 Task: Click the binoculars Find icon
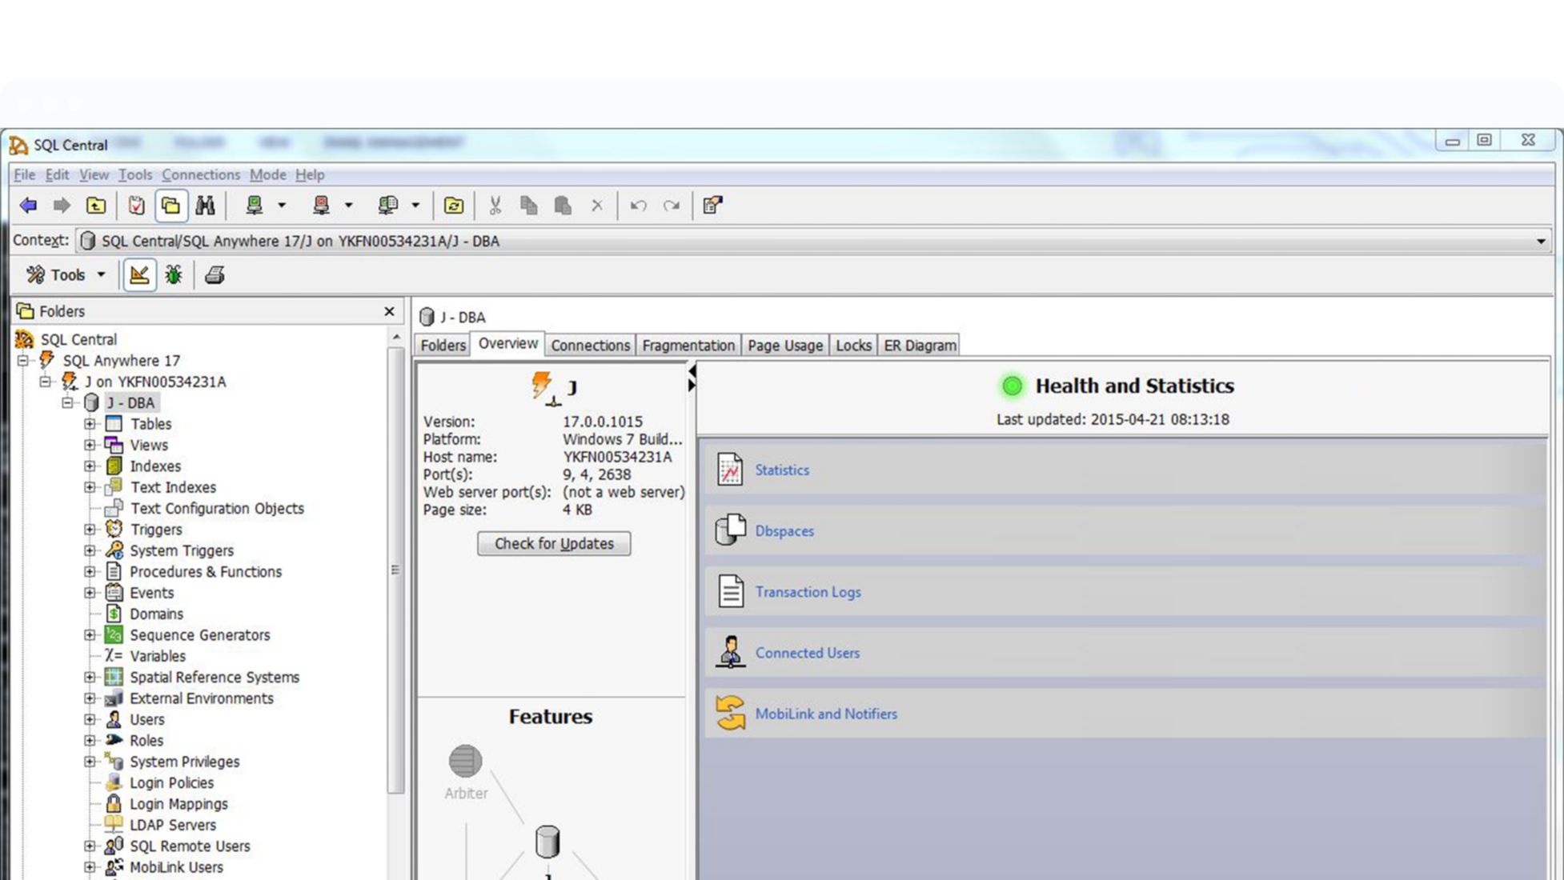click(x=205, y=206)
